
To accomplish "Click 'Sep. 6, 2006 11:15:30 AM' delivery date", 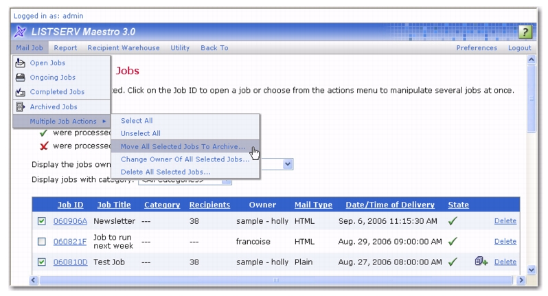I will (387, 221).
